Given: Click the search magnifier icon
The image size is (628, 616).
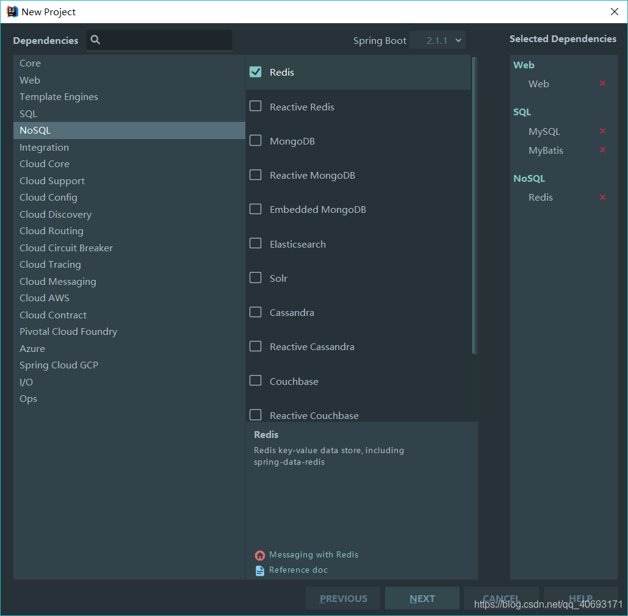Looking at the screenshot, I should (x=95, y=40).
